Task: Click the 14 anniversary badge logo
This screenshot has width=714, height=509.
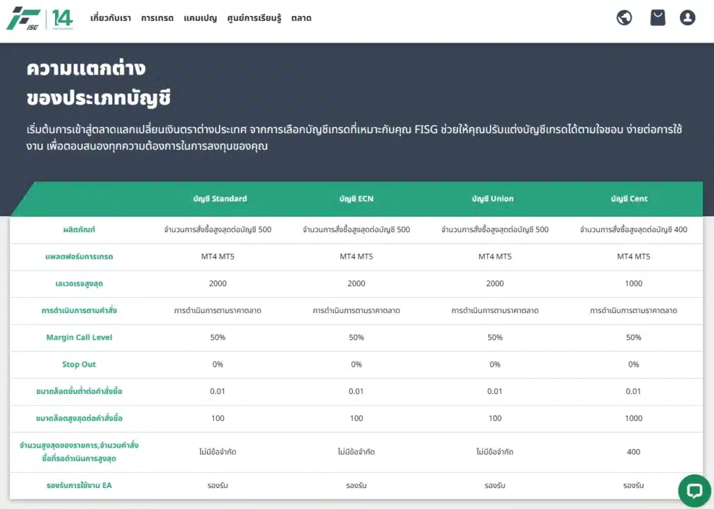Action: click(61, 18)
